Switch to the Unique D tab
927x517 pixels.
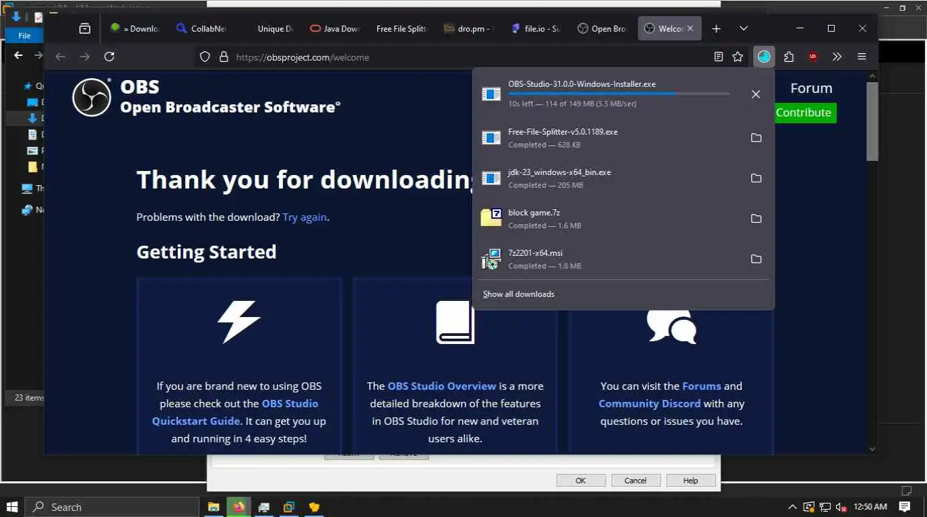point(268,29)
